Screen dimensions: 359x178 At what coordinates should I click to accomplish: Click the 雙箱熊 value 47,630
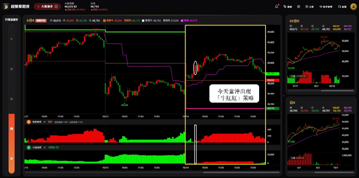[175, 21]
